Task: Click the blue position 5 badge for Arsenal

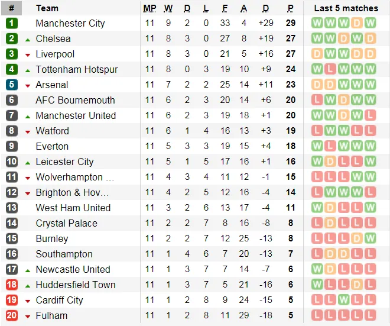Action: (x=12, y=85)
